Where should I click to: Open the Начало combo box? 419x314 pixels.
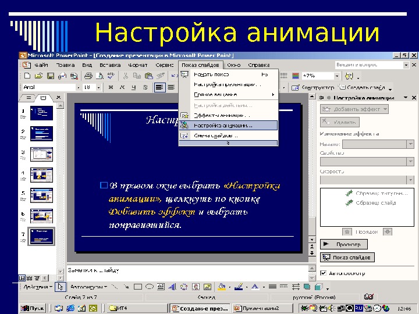tap(378, 144)
